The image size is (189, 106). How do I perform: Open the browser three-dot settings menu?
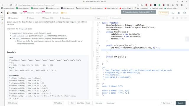coord(186,5)
